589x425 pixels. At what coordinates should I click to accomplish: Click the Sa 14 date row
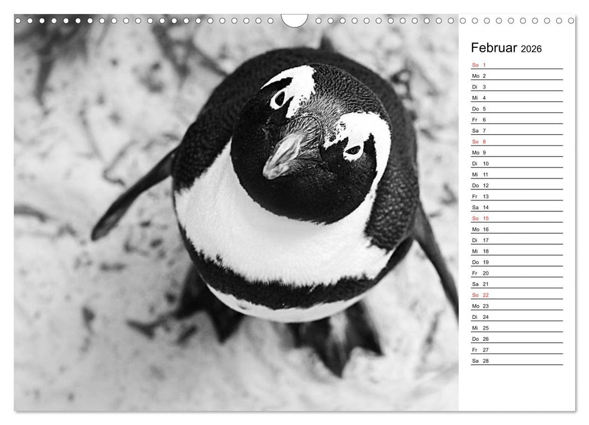516,207
